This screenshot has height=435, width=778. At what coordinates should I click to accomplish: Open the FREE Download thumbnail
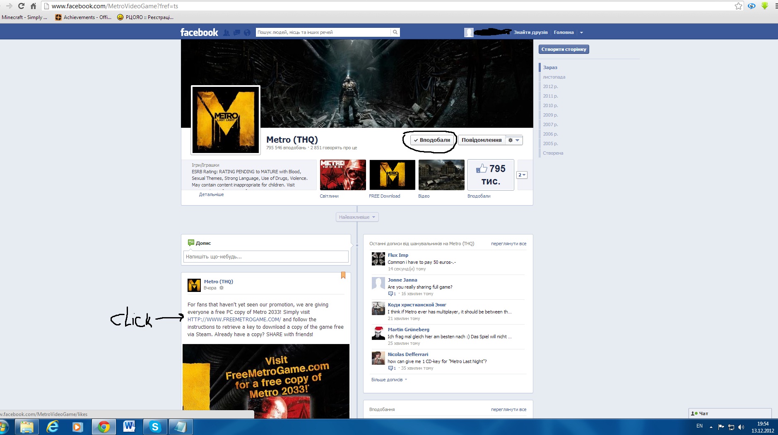392,175
